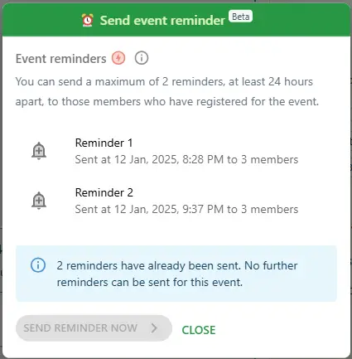Screen dimensions: 352x359
Task: Click the blue info icon in notice
Action: pyautogui.click(x=38, y=265)
